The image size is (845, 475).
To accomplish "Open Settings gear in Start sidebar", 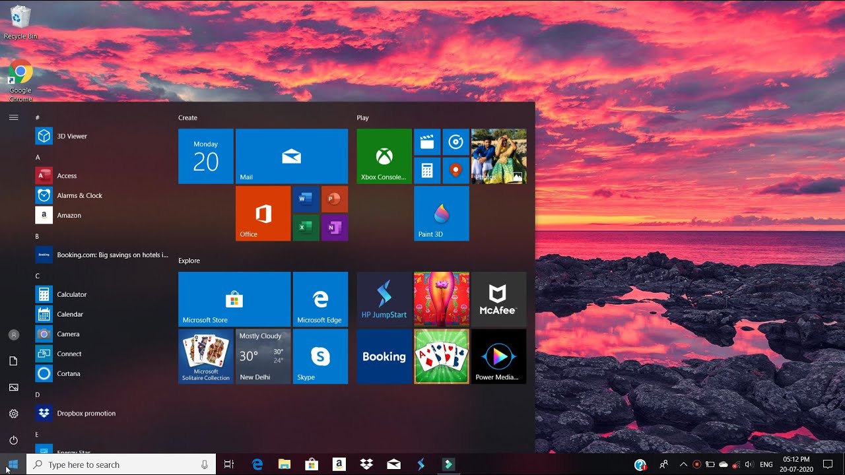I will [13, 414].
